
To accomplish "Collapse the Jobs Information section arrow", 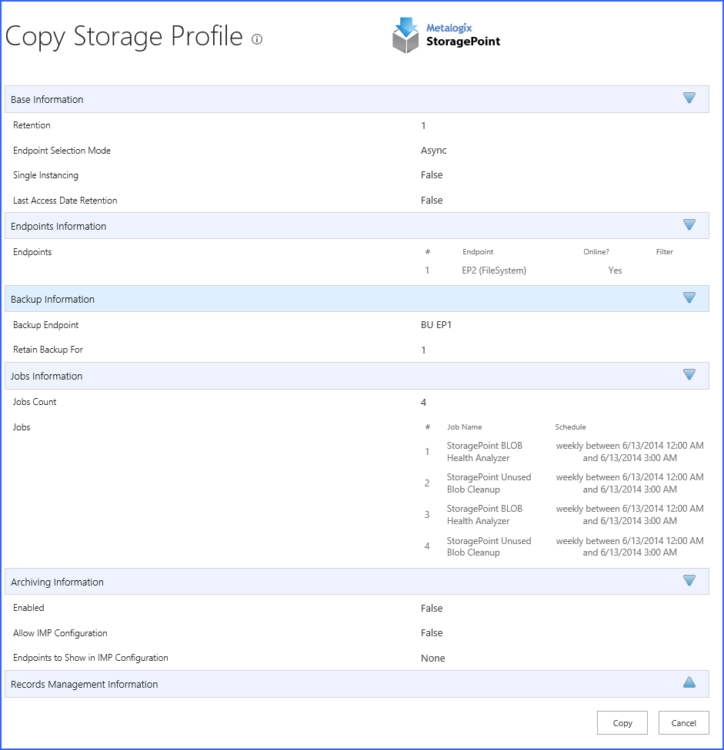I will pos(689,375).
